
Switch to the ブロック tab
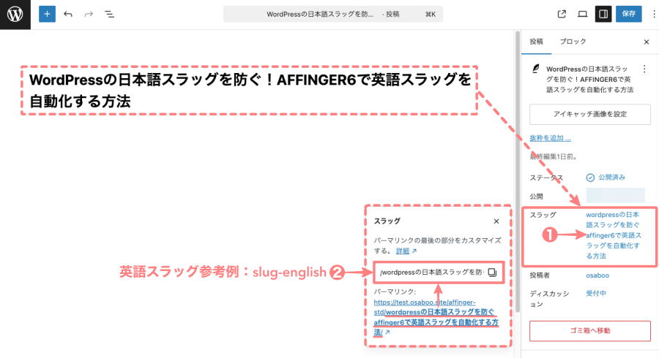(x=573, y=42)
